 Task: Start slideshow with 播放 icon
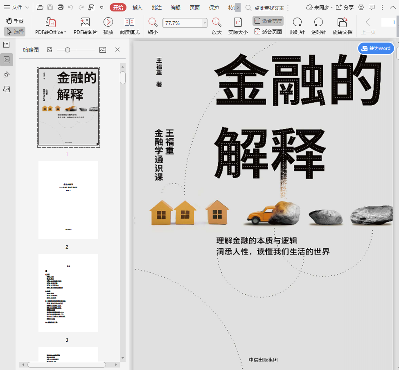coord(108,23)
